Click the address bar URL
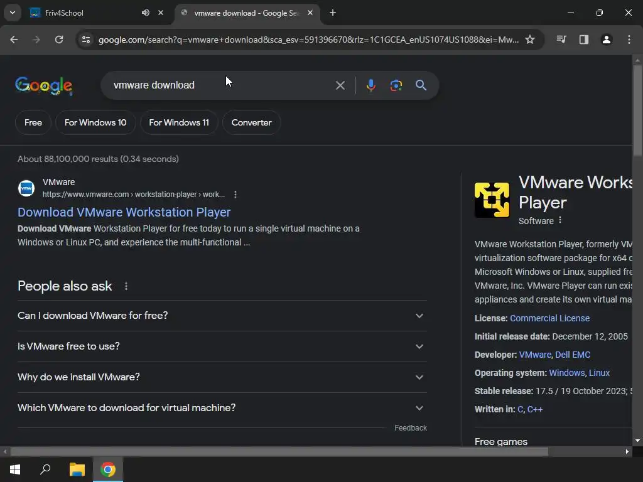The height and width of the screenshot is (482, 643). point(308,40)
